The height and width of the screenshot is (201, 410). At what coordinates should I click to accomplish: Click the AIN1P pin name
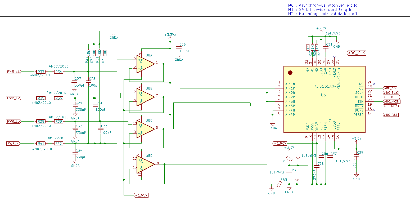tap(291, 88)
